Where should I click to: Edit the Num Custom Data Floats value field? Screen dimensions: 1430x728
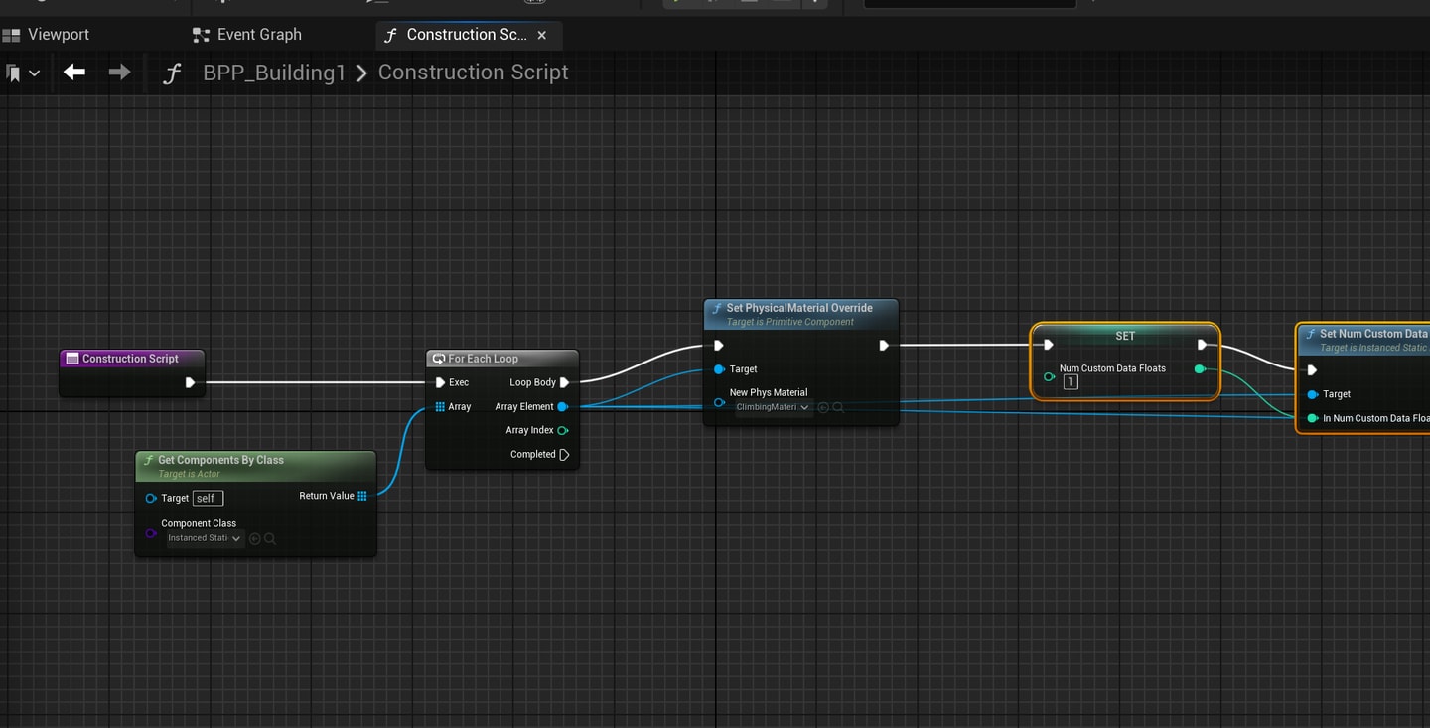click(x=1071, y=382)
